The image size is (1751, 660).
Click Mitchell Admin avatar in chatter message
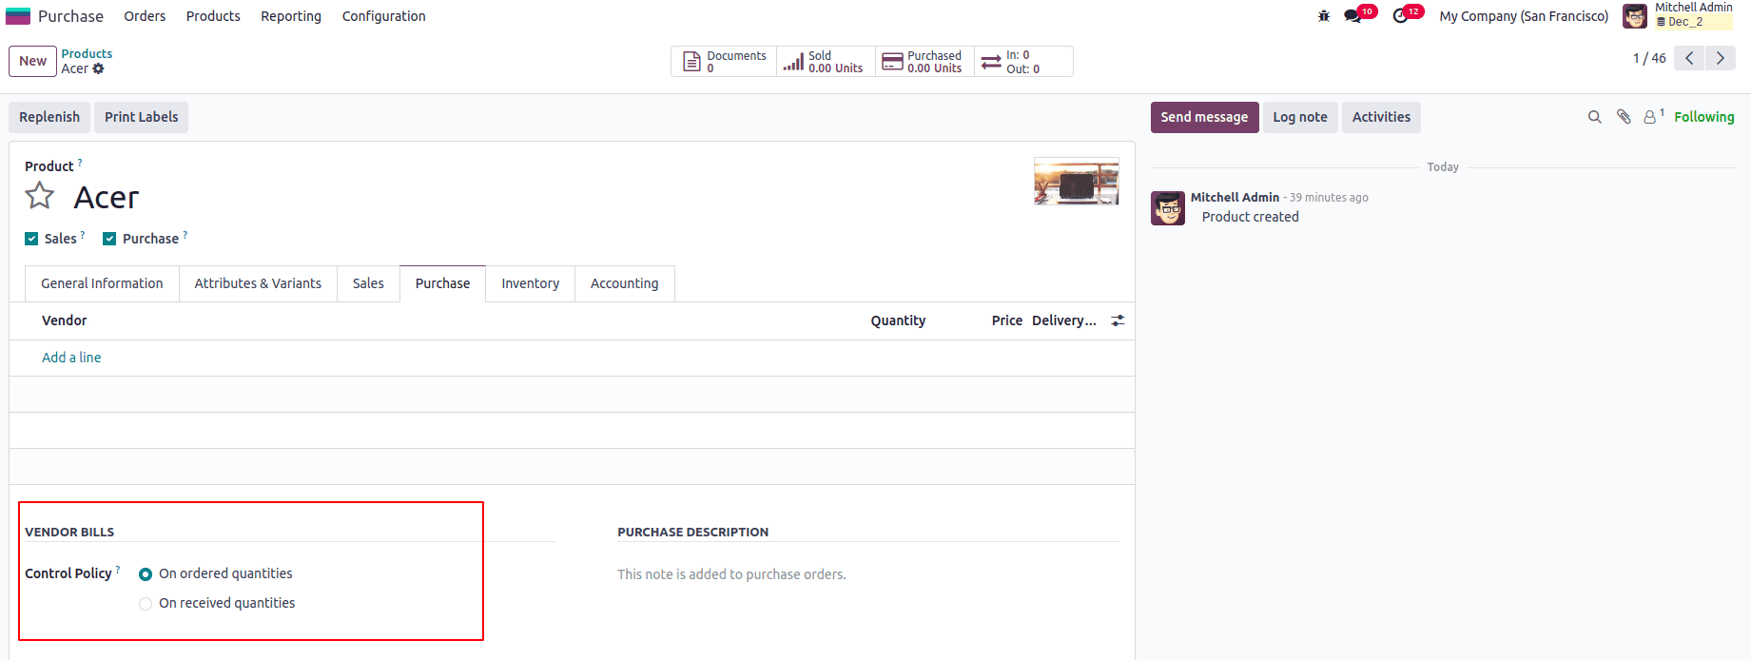pyautogui.click(x=1168, y=208)
